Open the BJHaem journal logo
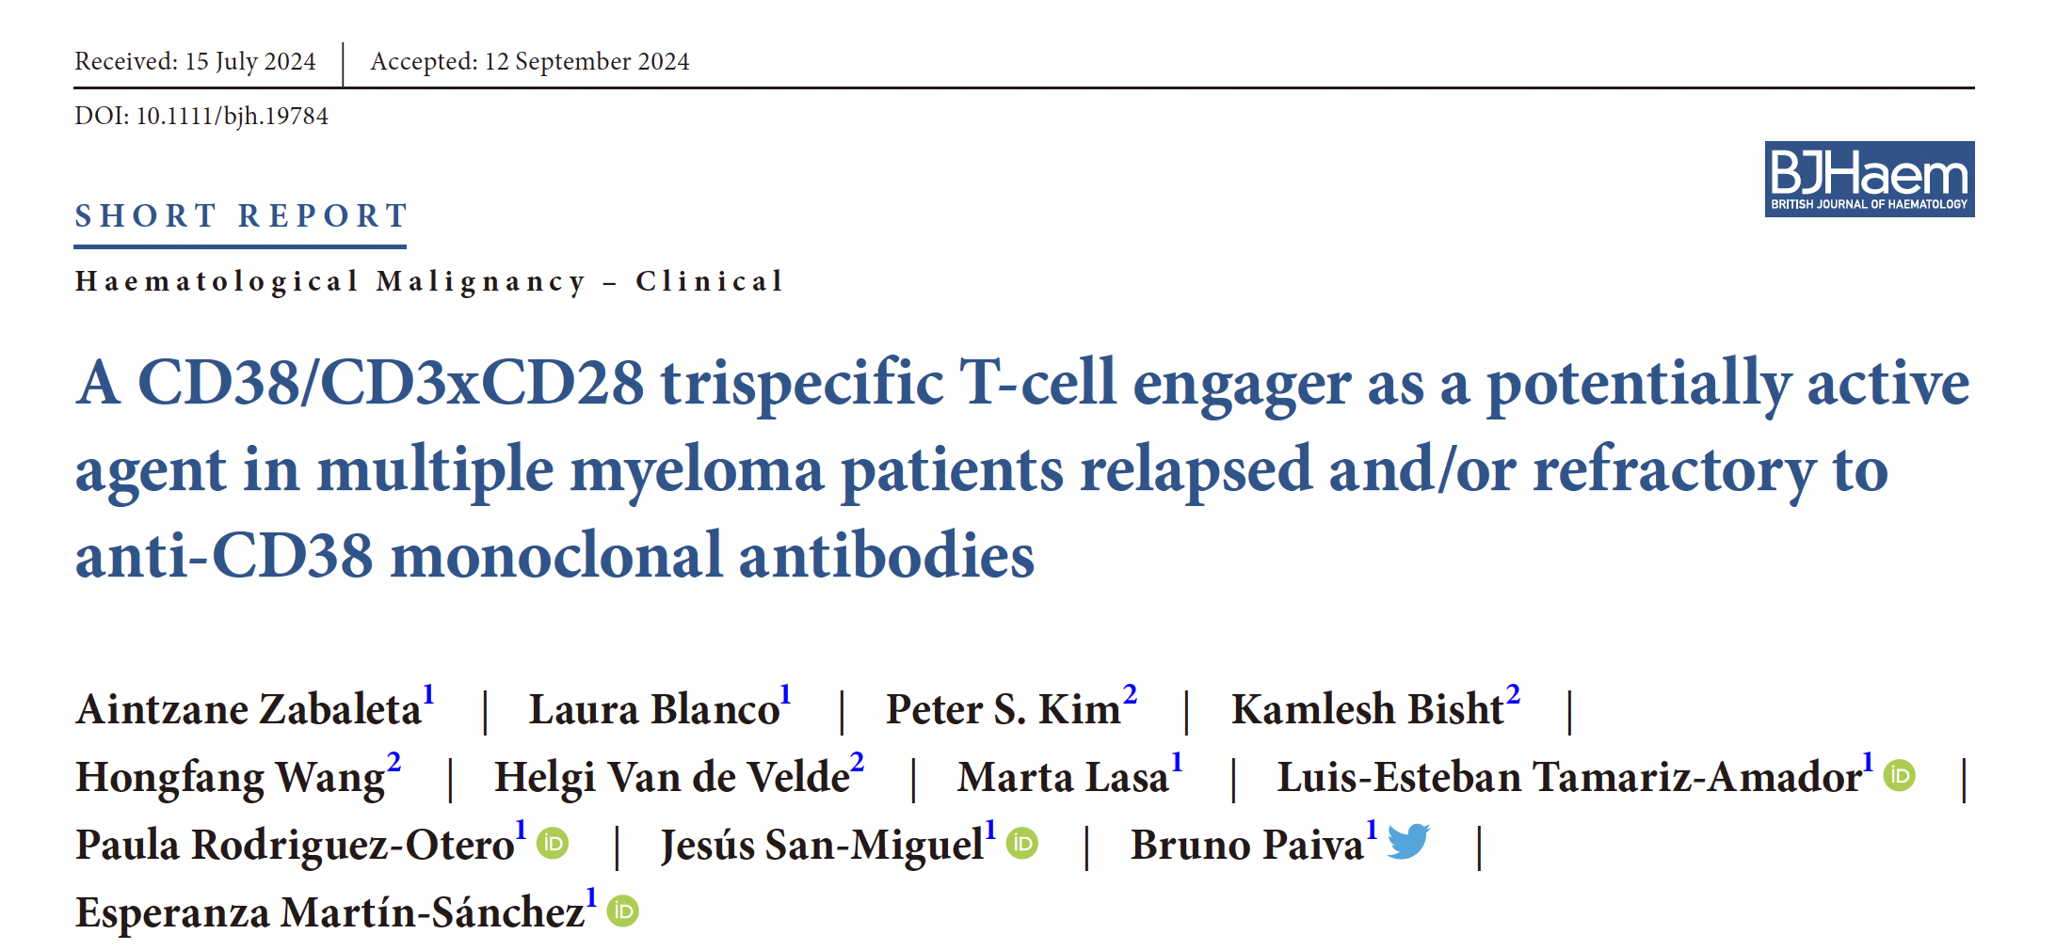 (x=1869, y=179)
